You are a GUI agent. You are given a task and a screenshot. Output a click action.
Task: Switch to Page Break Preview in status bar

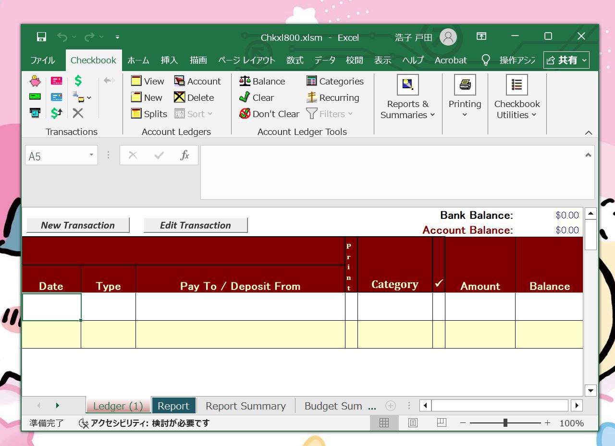tap(442, 422)
